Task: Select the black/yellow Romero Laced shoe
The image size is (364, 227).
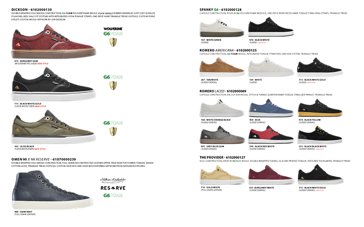Action: (x=320, y=108)
